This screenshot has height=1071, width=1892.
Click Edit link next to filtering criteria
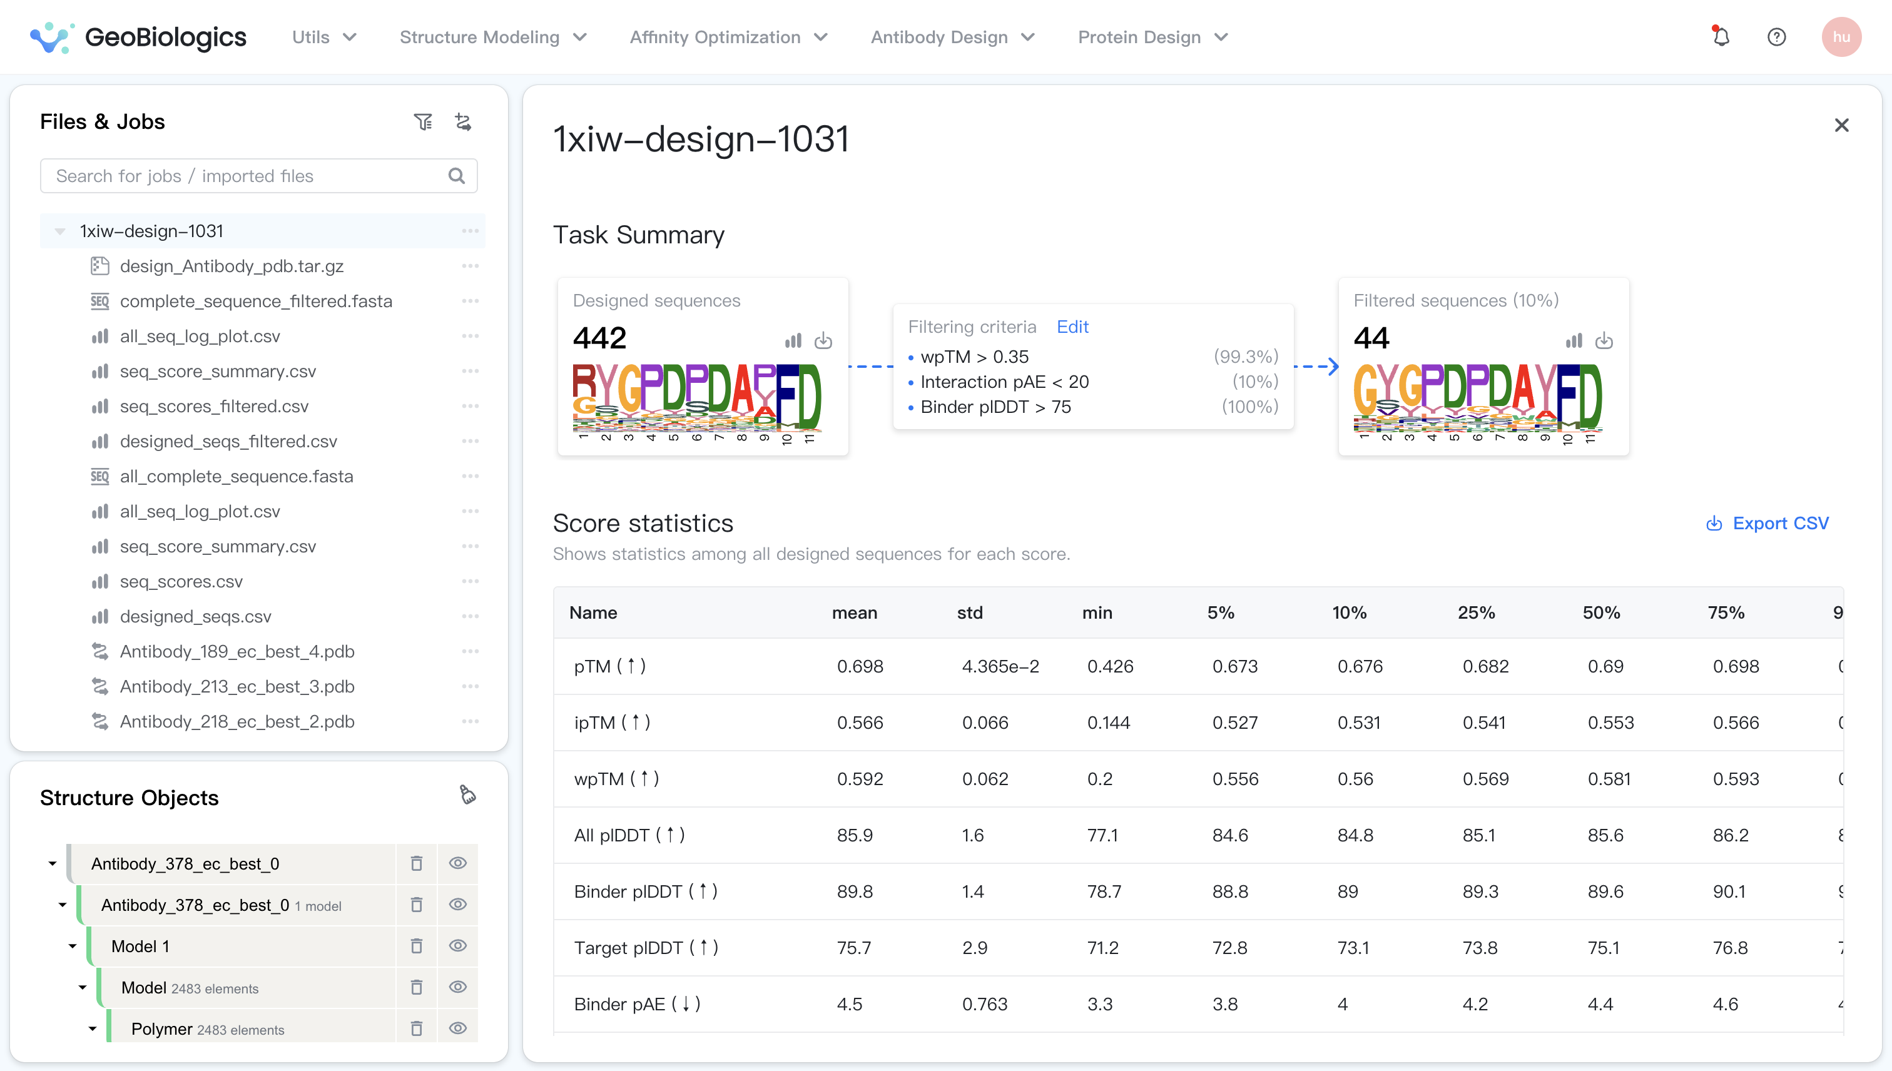1072,326
